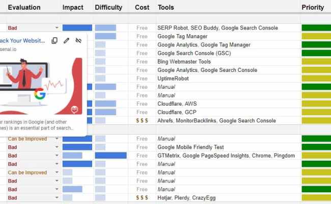Open the link preview title in the card
Screen dimensions: 331x204
[20, 40]
